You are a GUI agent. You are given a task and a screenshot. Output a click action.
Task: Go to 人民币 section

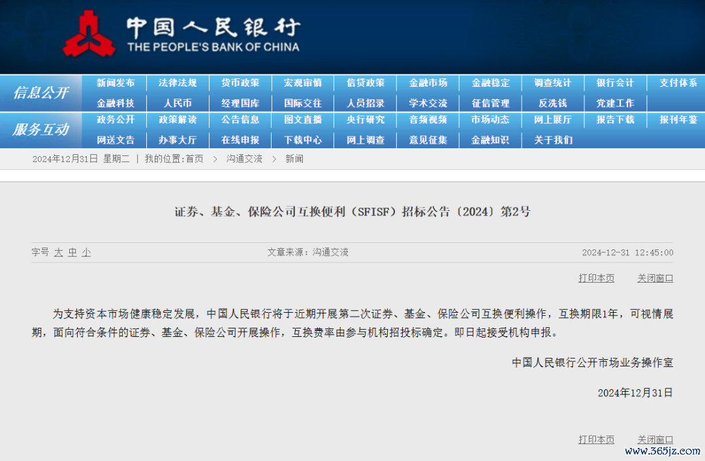[178, 103]
